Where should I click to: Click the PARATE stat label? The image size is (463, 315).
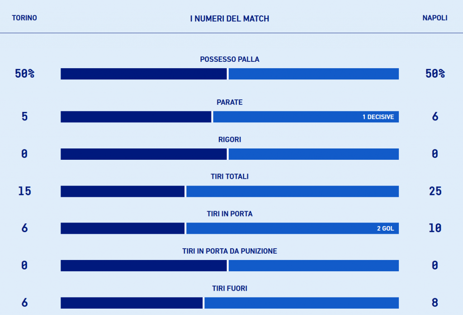[x=230, y=102]
